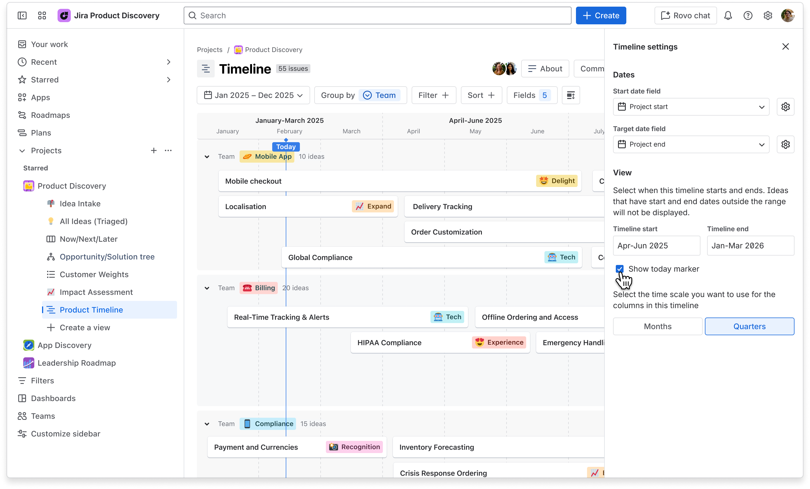Click the Timeline start input field
810x489 pixels.
pyautogui.click(x=656, y=246)
